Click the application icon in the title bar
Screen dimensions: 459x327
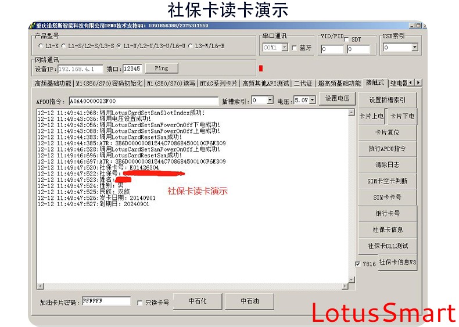33,26
